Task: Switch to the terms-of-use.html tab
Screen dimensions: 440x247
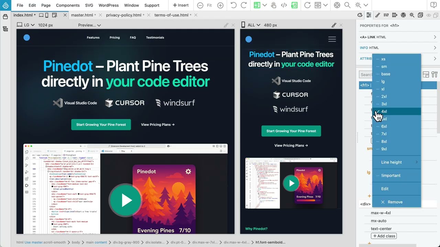Action: (x=171, y=15)
